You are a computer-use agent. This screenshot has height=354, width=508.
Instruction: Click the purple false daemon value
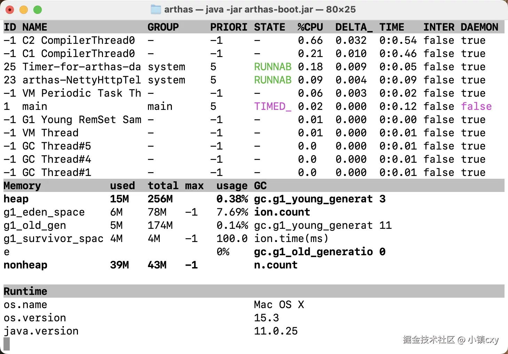point(476,106)
